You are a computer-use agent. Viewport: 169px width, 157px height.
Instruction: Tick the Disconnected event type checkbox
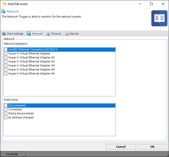[x=6, y=106]
